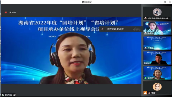
Task: Click the muted mic icon on 罗海姆's tile
Action: (145, 48)
